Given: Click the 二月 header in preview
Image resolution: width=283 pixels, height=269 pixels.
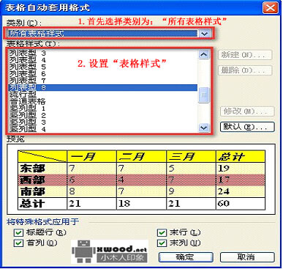Looking at the screenshot, I should point(141,156).
